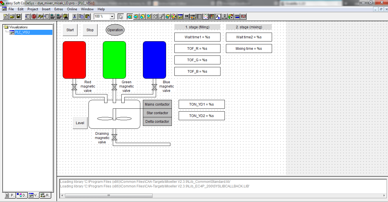The image size is (388, 202).
Task: Insert a Bitmap element using the palette icon
Action: point(174,16)
